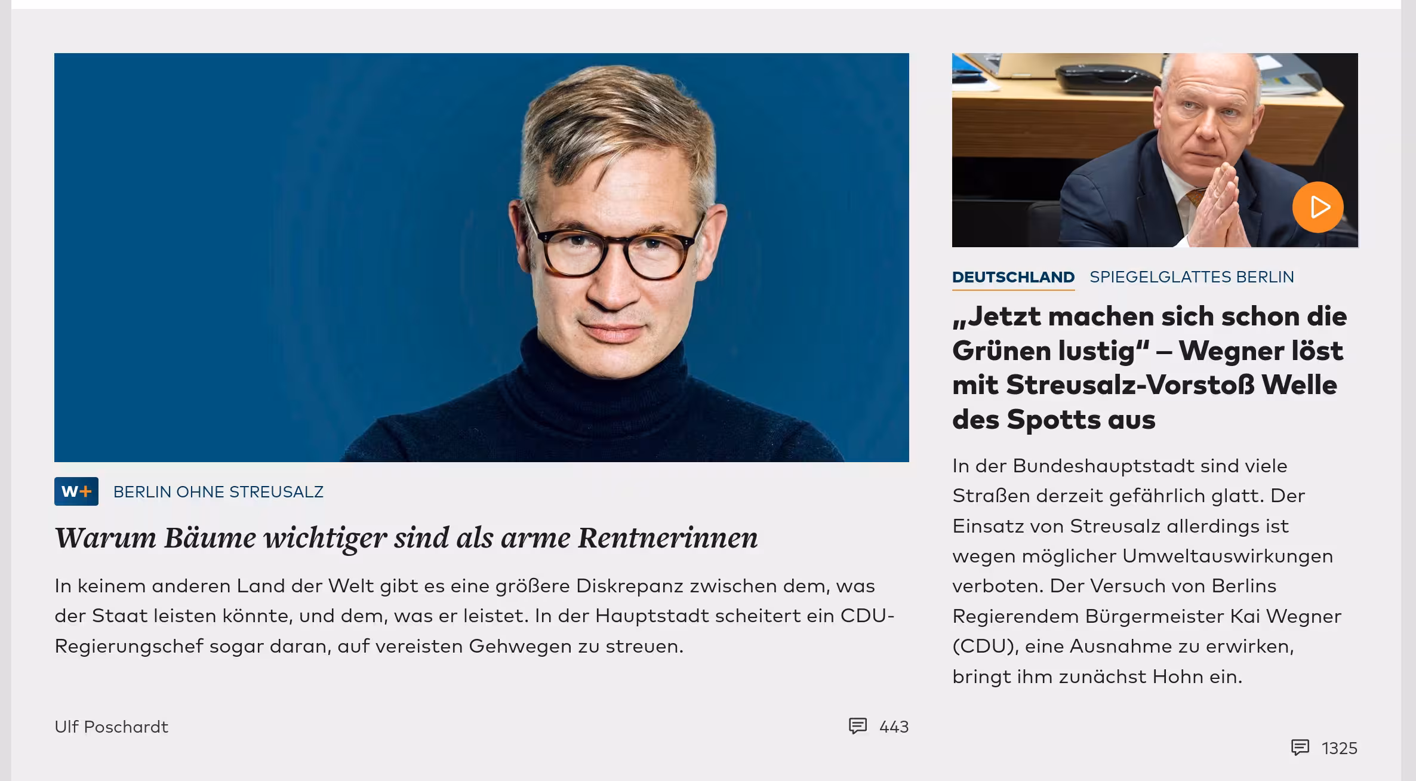Click teaser text starting 'In keinem anderen Land'
The image size is (1416, 781).
click(475, 616)
